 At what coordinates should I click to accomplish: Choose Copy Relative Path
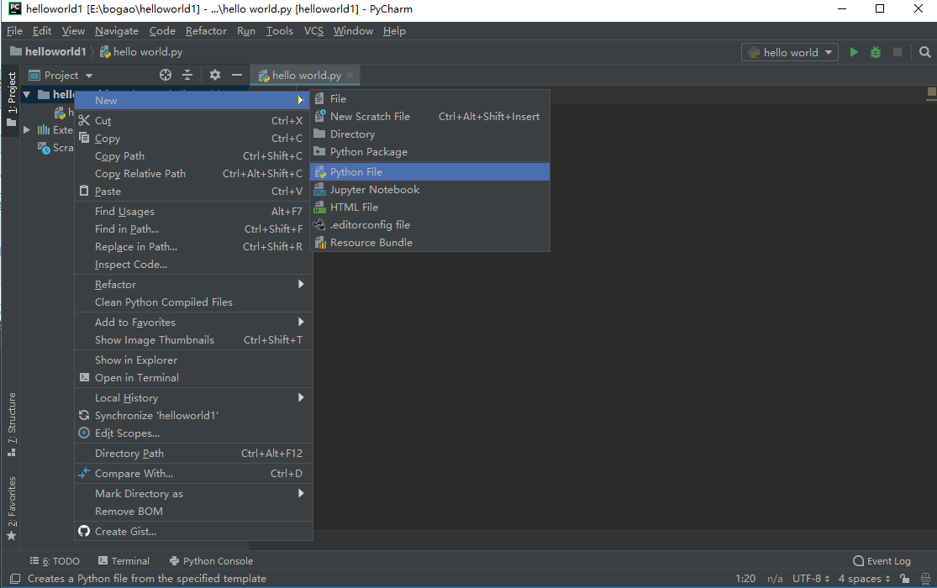pyautogui.click(x=193, y=174)
